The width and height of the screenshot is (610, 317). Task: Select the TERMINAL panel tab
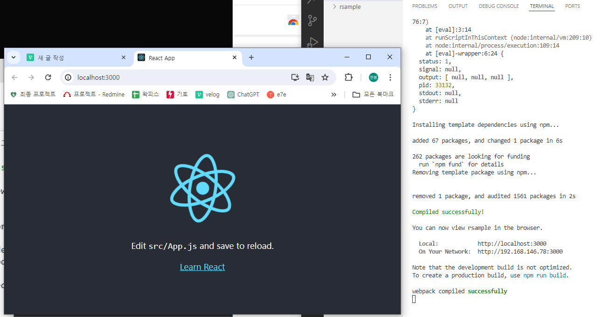coord(542,6)
